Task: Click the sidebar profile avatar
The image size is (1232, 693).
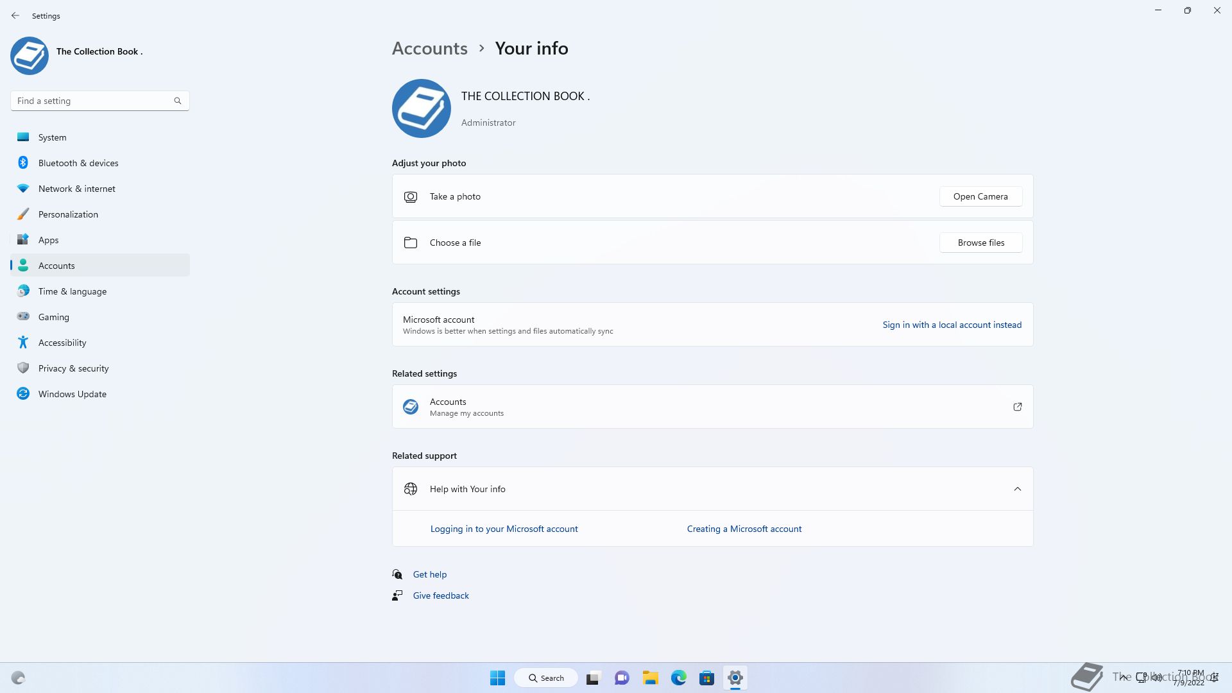Action: coord(30,56)
